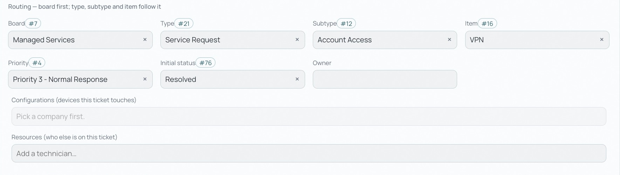620x175 pixels.
Task: Click the Routing section heading text
Action: coord(84,7)
